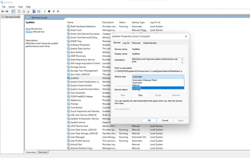The height and width of the screenshot is (158, 250).
Task: Click the gear icon beside Time Broker
Action: [x=68, y=107]
